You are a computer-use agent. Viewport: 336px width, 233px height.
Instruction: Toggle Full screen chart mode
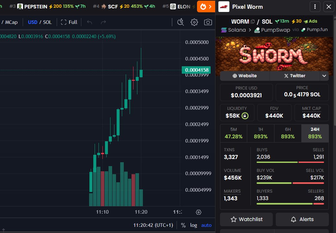click(69, 22)
